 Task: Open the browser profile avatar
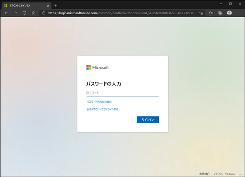click(x=229, y=13)
